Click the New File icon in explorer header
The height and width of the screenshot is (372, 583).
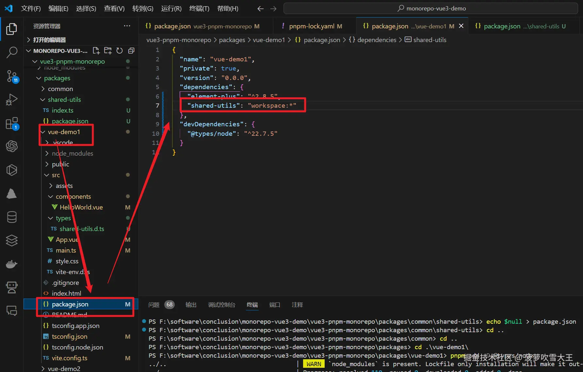click(x=96, y=51)
